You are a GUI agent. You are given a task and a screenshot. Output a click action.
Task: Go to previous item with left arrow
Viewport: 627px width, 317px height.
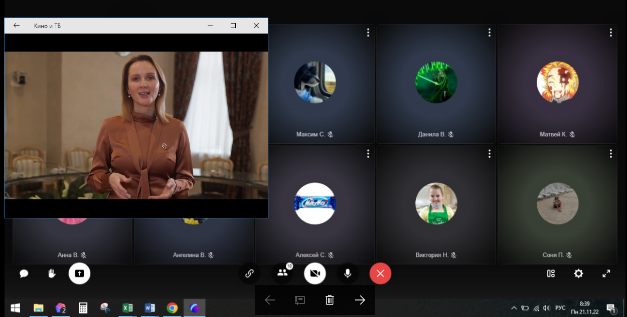[x=270, y=300]
